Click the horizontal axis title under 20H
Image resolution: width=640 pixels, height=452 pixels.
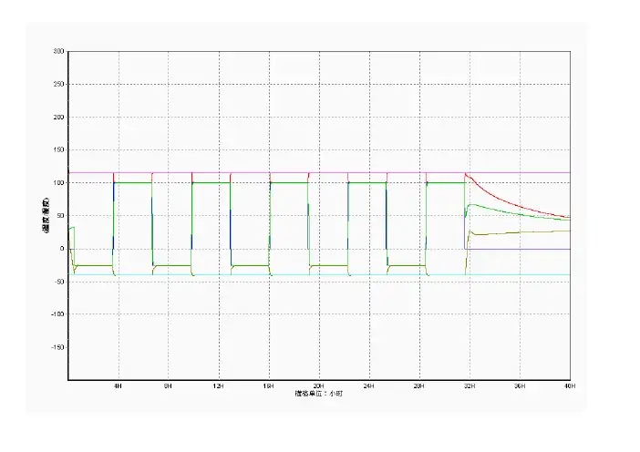(x=319, y=394)
